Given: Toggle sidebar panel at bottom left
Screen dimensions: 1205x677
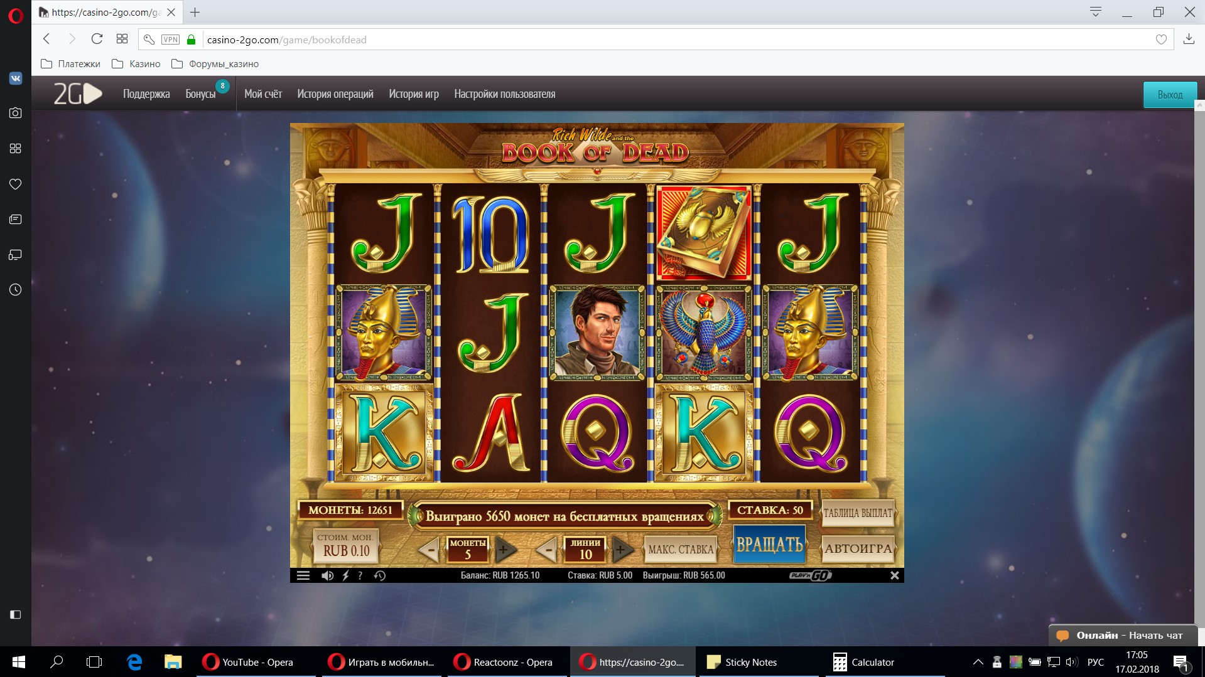Looking at the screenshot, I should click(16, 614).
